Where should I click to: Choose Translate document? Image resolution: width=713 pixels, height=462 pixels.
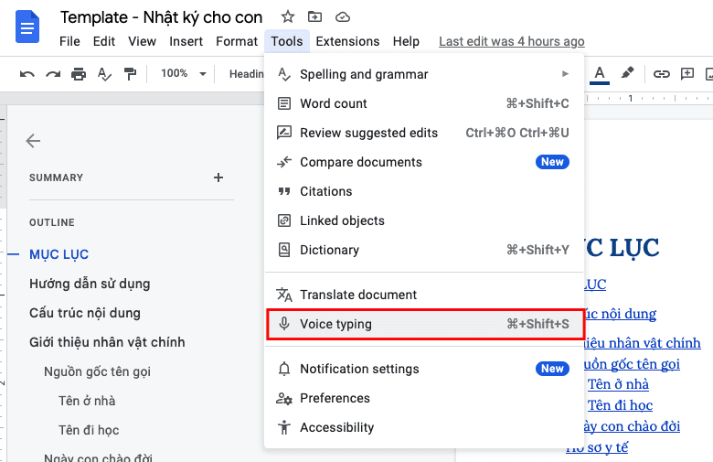[x=424, y=295]
